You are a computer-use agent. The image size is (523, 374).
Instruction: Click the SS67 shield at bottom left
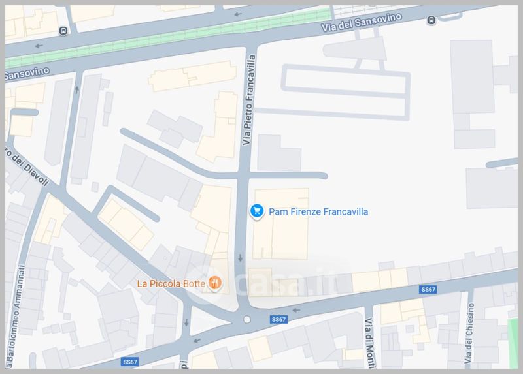click(130, 362)
